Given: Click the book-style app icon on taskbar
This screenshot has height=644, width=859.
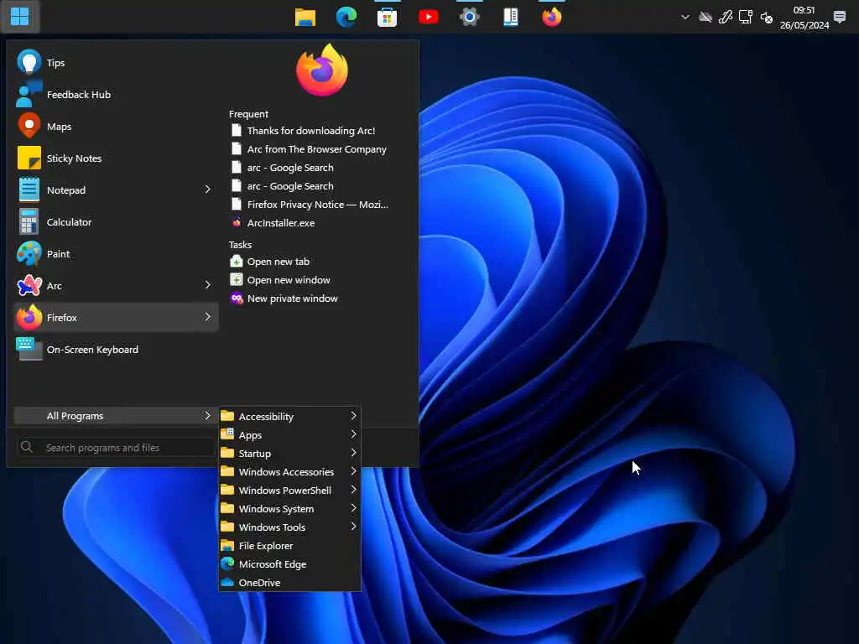Looking at the screenshot, I should (511, 17).
